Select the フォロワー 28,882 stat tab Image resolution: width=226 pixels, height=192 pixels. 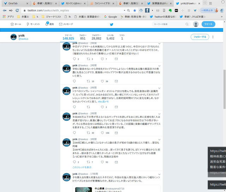[x=96, y=37]
